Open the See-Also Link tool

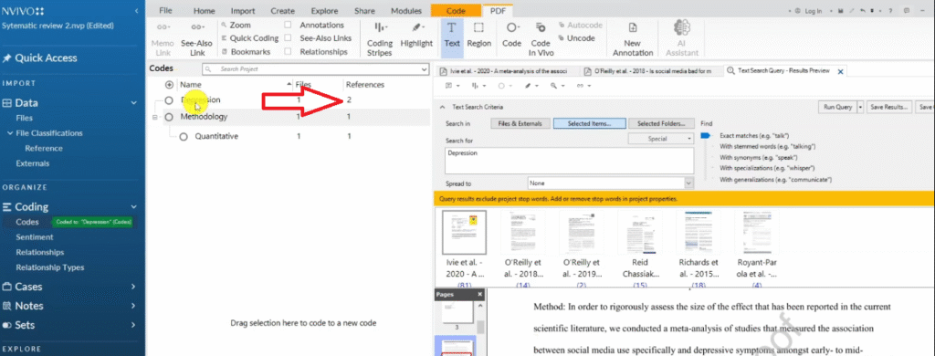[197, 38]
